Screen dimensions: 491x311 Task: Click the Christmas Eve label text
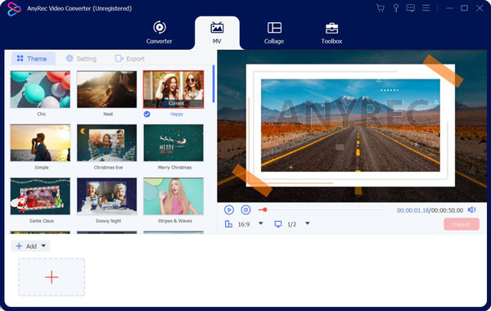(108, 168)
